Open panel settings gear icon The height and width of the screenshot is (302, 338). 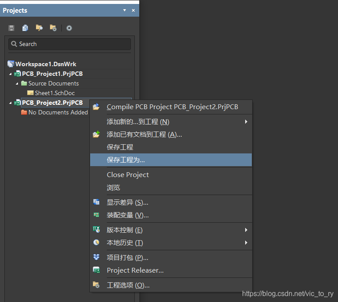pyautogui.click(x=69, y=28)
